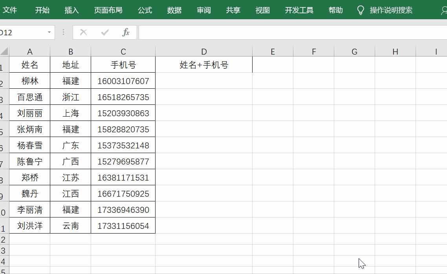This screenshot has width=447, height=274.
Task: Click the Enter checkmark in formula bar
Action: [104, 32]
